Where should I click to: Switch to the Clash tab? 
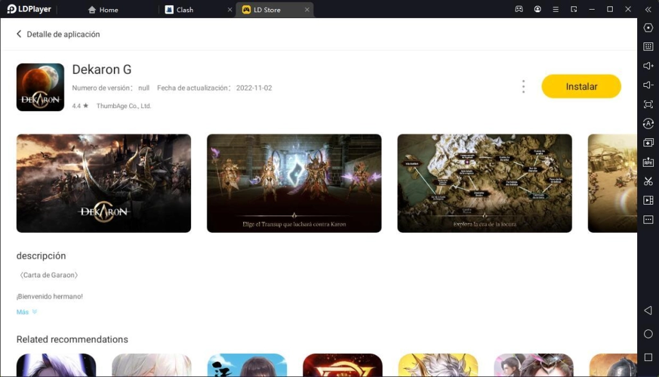point(185,10)
